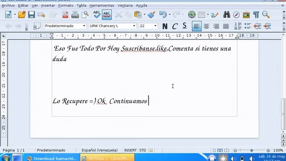Screen dimensions: 286x161
Task: Change language Español (Venezuela) in status bar
Action: 100,150
